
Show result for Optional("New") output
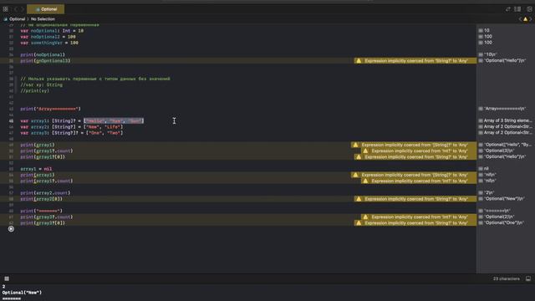pos(481,199)
